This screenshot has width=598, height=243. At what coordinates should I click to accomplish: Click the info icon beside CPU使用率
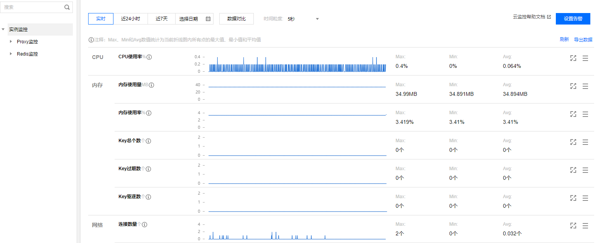coord(149,57)
